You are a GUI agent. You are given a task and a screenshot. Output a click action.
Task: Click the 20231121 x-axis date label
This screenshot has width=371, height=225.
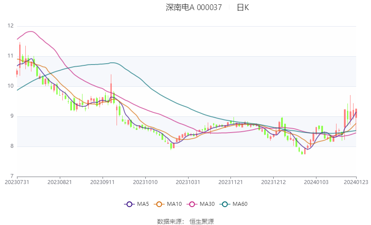coord(230,182)
